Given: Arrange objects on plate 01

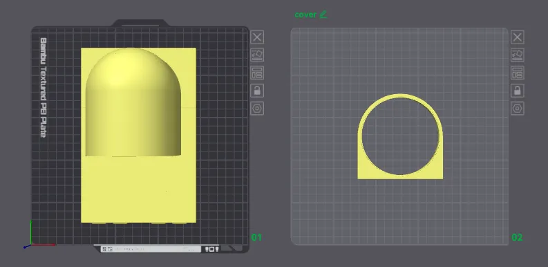Looking at the screenshot, I should point(257,73).
